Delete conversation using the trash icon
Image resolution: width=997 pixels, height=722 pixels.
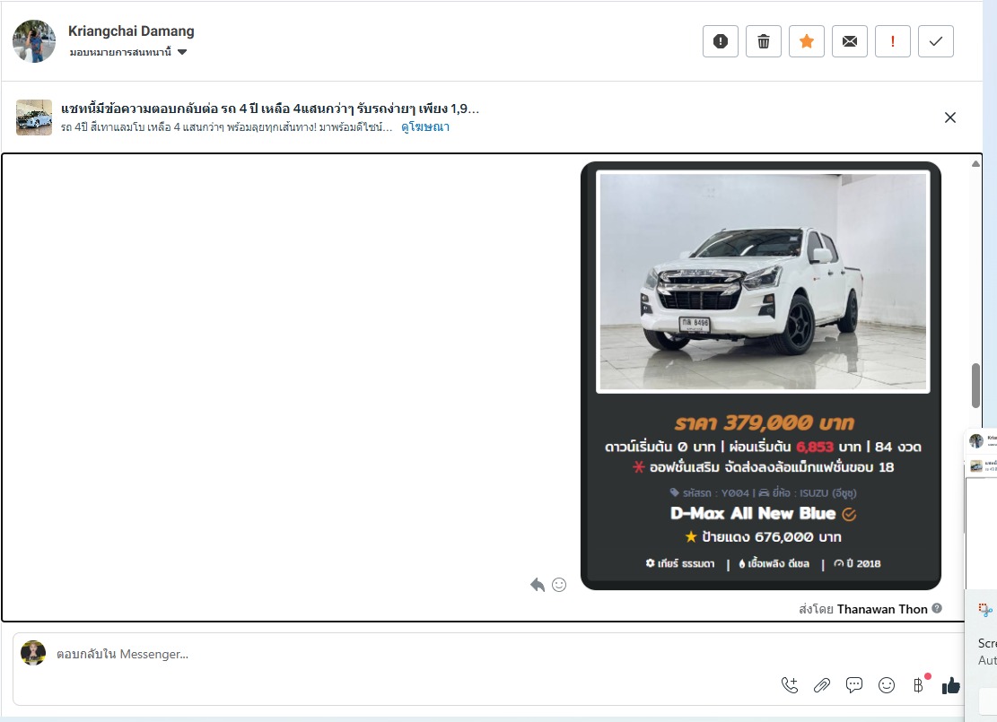pyautogui.click(x=764, y=41)
